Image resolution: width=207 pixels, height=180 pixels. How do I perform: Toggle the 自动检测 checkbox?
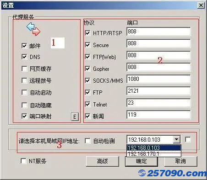click(87, 141)
